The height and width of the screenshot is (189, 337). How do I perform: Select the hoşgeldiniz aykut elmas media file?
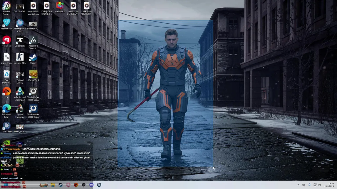pos(33,9)
